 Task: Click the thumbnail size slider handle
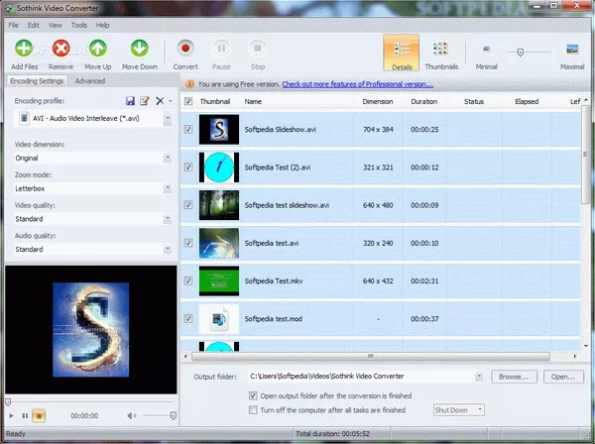point(521,53)
